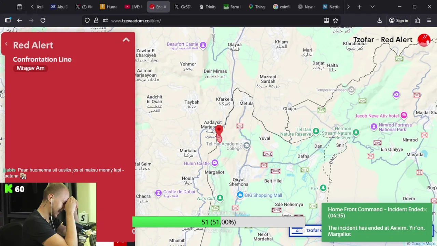Switch to the LIVE YouTube tab
Image resolution: width=437 pixels, height=246 pixels.
point(133,7)
